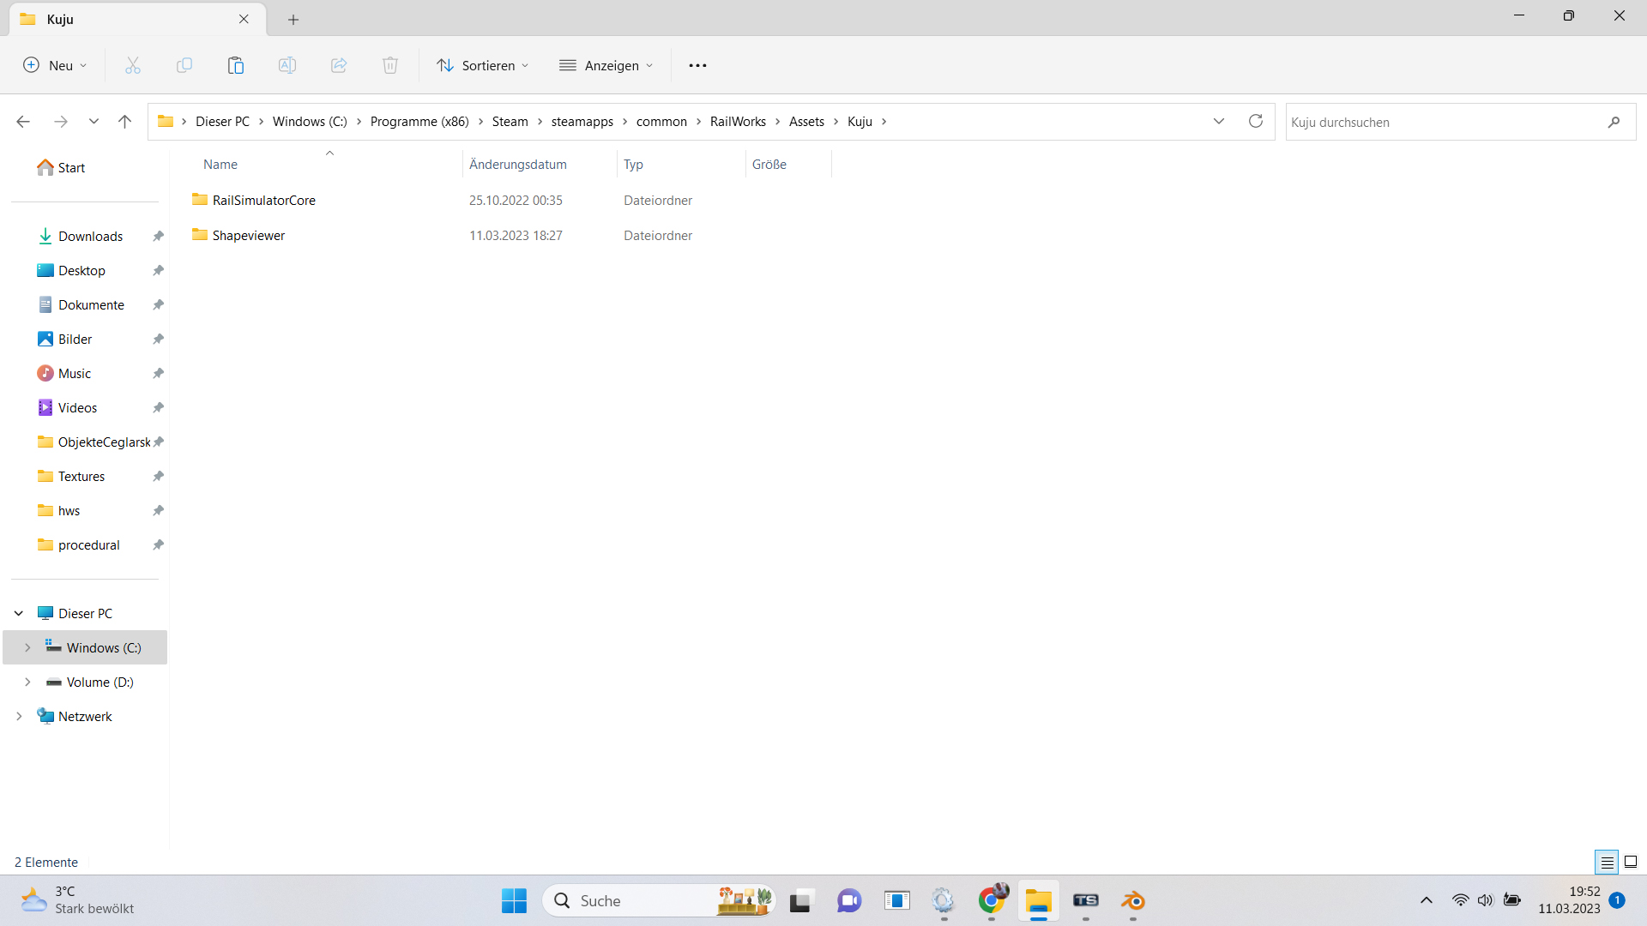1647x926 pixels.
Task: Open the Anzeigen view menu
Action: pyautogui.click(x=606, y=65)
